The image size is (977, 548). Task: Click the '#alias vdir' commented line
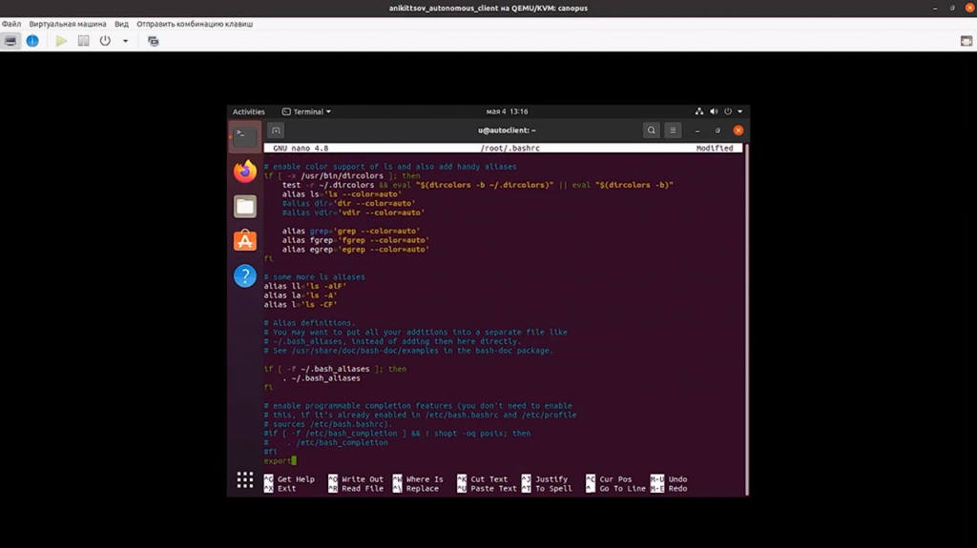(353, 213)
